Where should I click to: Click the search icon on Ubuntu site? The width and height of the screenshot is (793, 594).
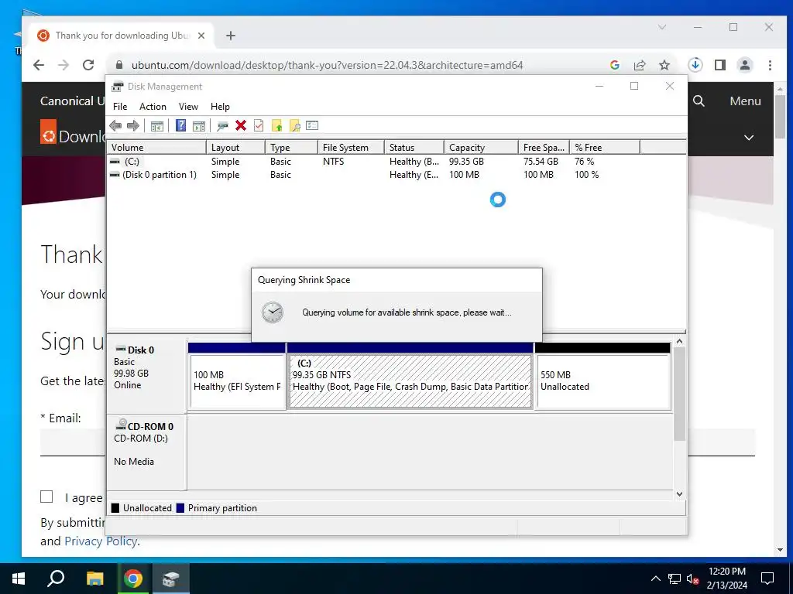[699, 101]
